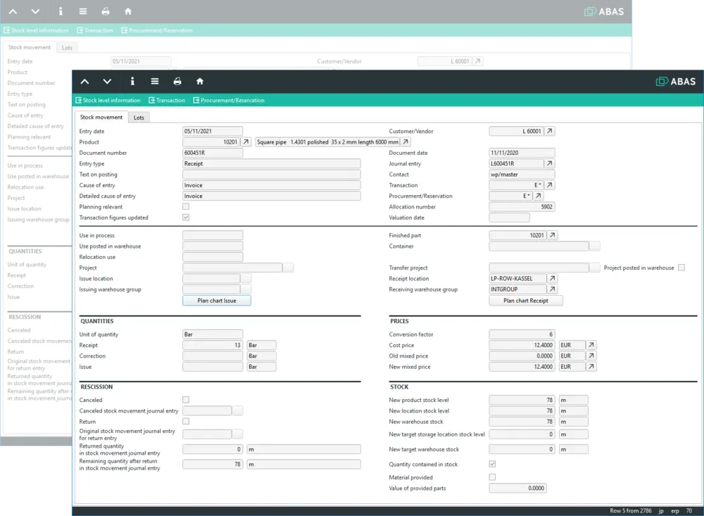
Task: Click Valuation date field
Action: coord(510,218)
